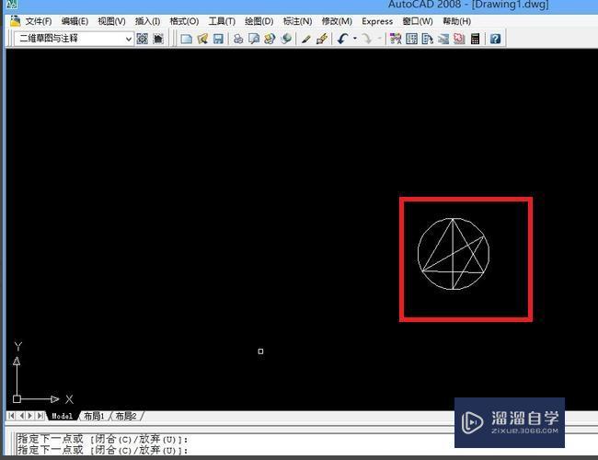Click the Publish icon

270,39
